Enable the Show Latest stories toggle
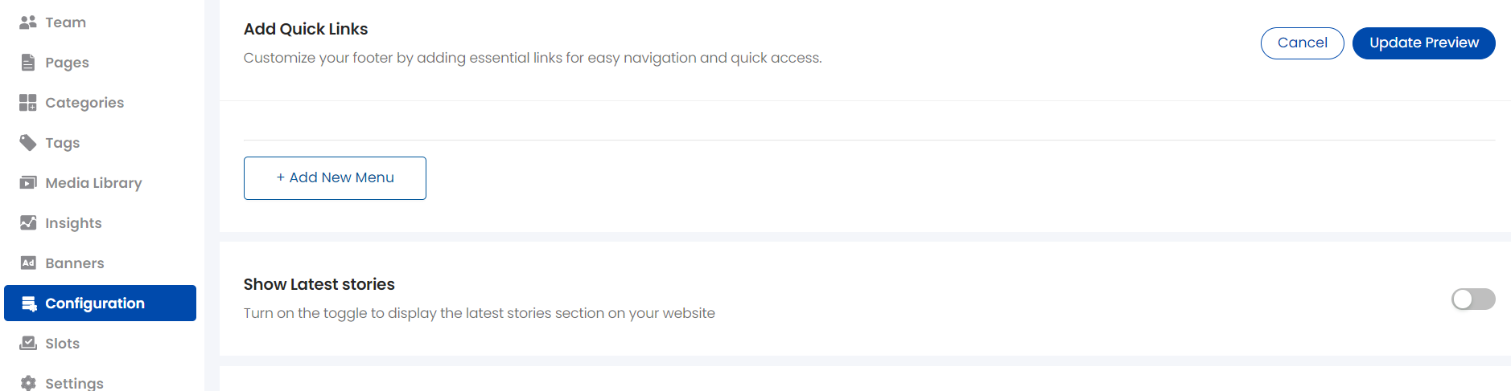Viewport: 1511px width, 391px height. pyautogui.click(x=1473, y=299)
